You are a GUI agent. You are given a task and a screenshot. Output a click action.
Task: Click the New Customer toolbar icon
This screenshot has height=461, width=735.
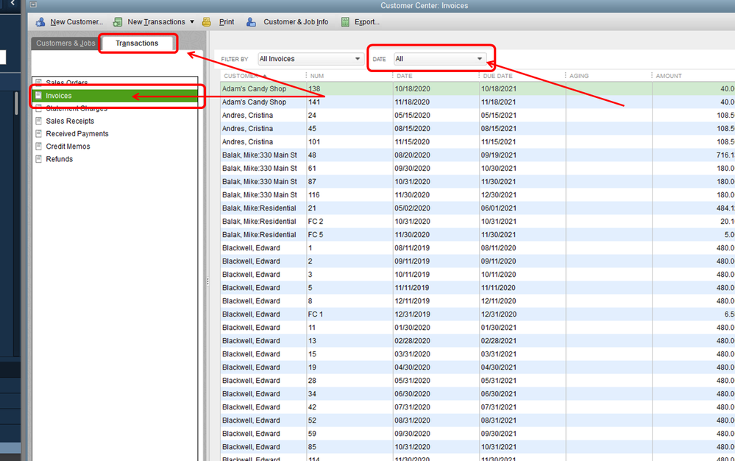click(x=40, y=22)
